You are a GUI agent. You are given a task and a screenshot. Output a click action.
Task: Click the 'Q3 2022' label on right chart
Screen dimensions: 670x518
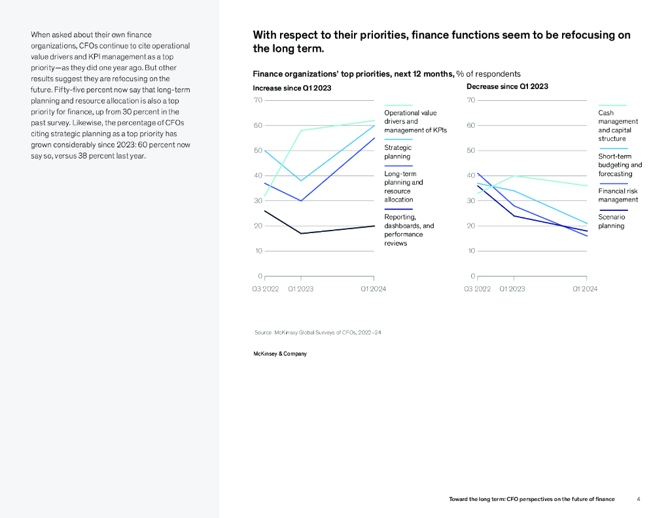(x=477, y=289)
